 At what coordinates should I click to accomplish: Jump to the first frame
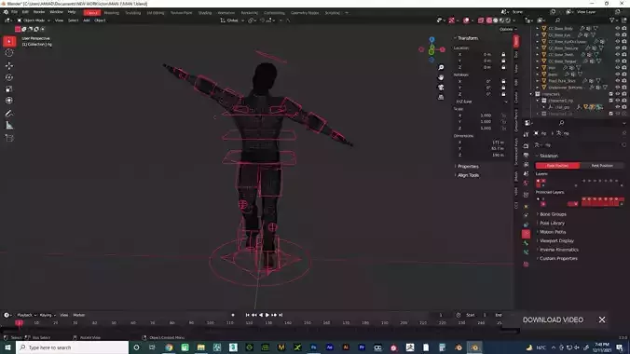pos(248,315)
